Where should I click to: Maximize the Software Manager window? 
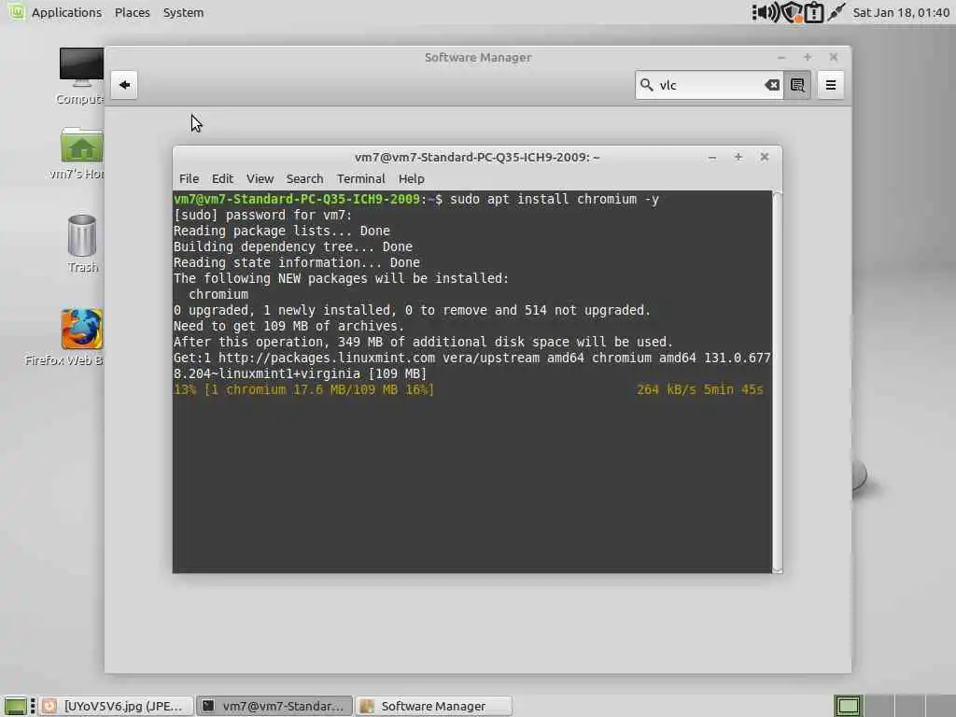[x=808, y=57]
